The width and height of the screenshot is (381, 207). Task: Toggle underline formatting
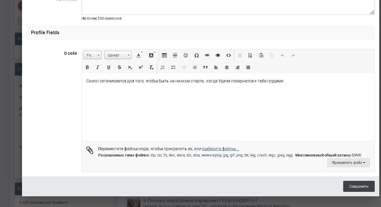pyautogui.click(x=109, y=68)
